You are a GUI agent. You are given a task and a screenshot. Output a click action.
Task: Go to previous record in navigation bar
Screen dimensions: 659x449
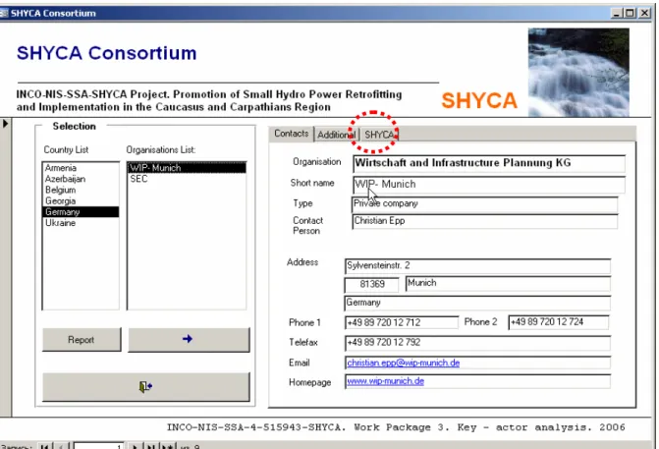point(61,446)
